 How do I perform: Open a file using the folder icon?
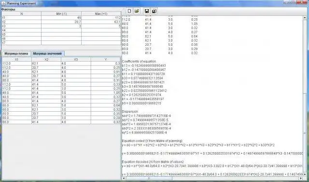[137, 11]
